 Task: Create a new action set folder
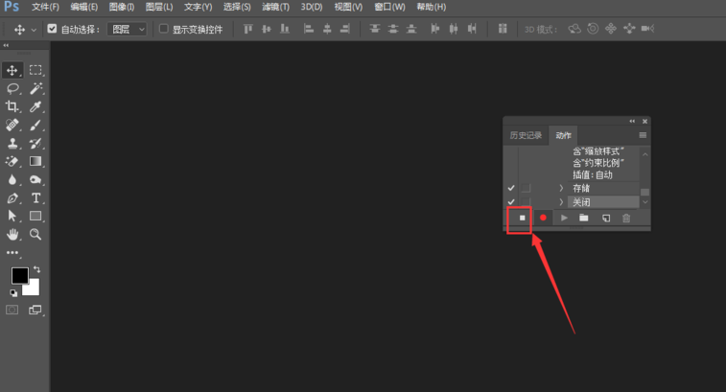coord(584,218)
